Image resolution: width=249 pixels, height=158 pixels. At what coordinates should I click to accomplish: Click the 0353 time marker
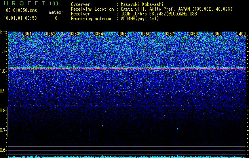[x=74, y=34]
